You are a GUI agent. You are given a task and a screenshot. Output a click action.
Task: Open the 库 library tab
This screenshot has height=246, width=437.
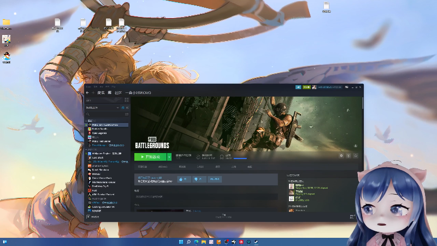[x=110, y=92]
